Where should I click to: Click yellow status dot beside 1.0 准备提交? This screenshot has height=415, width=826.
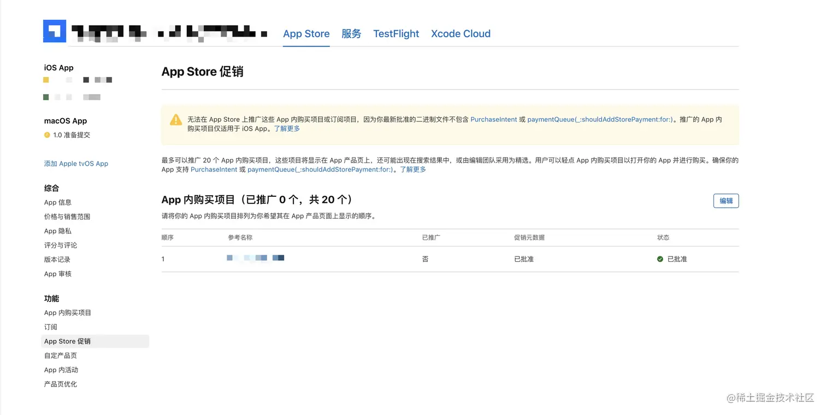[x=47, y=135]
